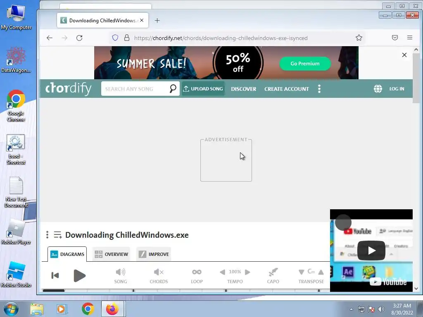The height and width of the screenshot is (317, 423).
Task: Open the Save to Pocket icon
Action: coord(395,38)
